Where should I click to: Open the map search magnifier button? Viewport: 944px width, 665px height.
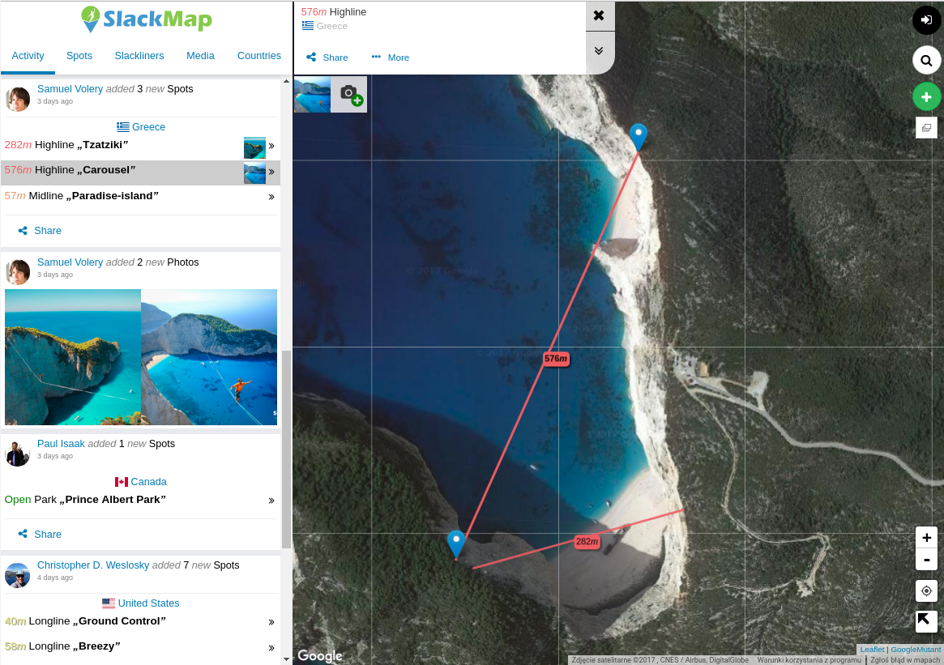pyautogui.click(x=926, y=61)
